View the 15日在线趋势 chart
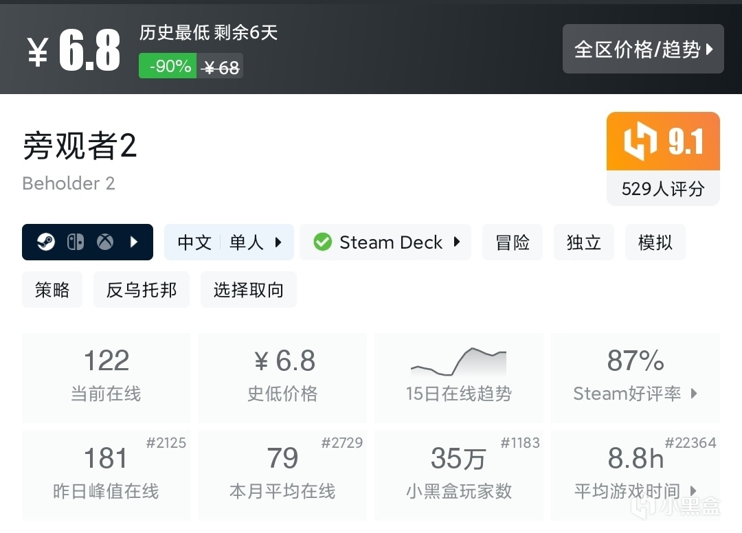 click(x=458, y=377)
